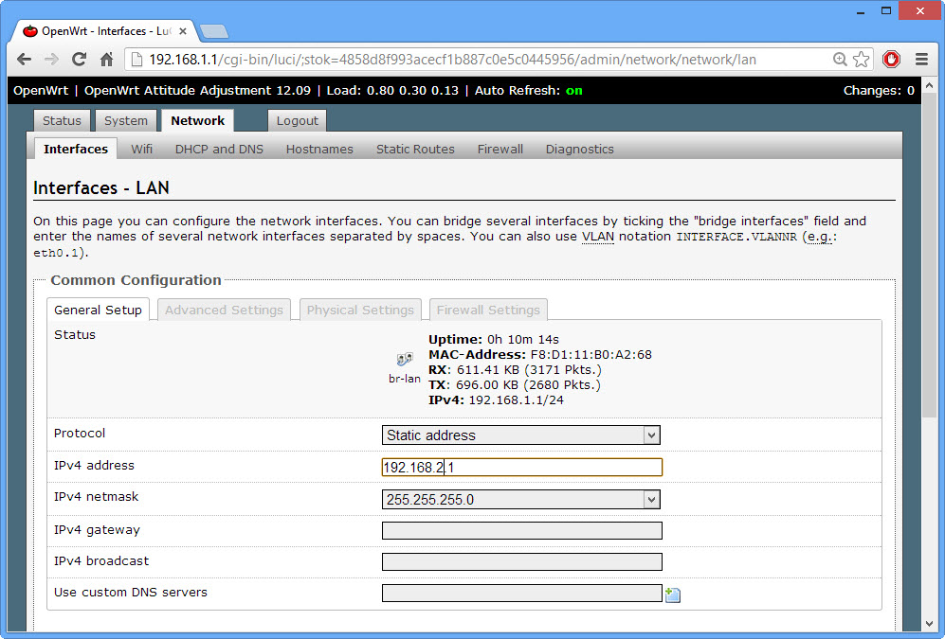This screenshot has width=945, height=639.
Task: Click the OpenWrt header link
Action: 41,91
